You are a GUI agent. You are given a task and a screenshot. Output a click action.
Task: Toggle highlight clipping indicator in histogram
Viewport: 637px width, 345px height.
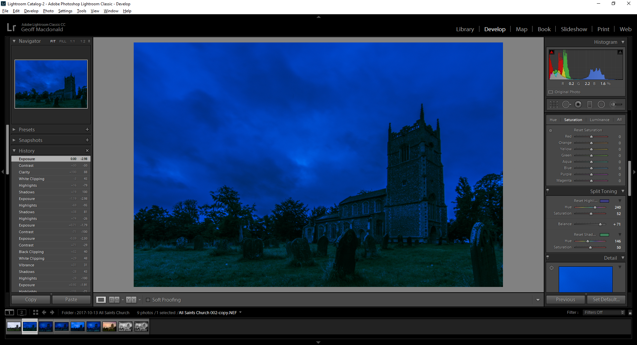coord(620,52)
